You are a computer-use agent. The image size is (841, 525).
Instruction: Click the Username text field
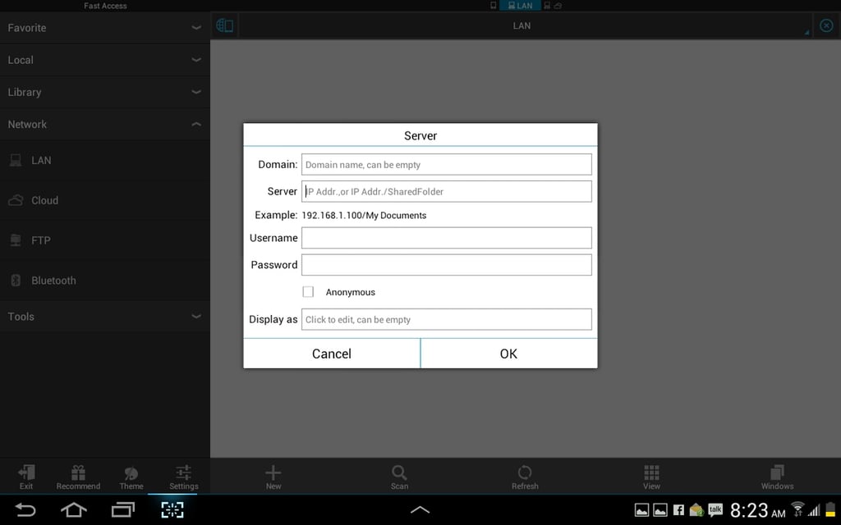click(446, 238)
